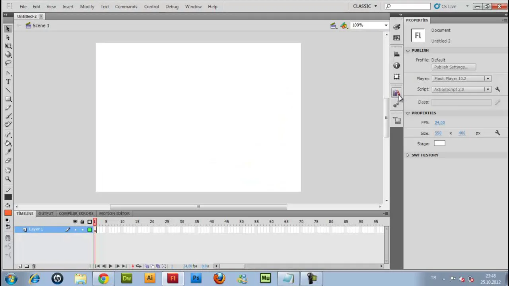Select the Pencil tool
This screenshot has height=286, width=509.
[x=8, y=108]
